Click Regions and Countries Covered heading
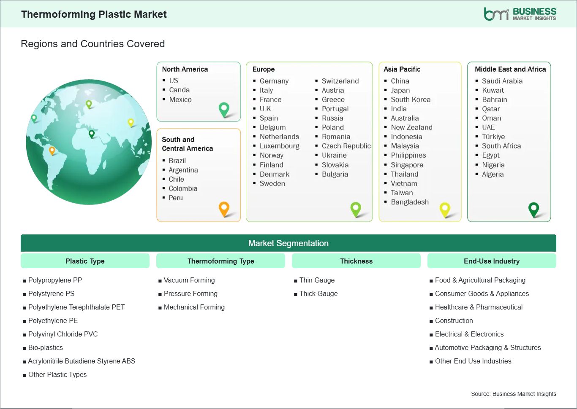This screenshot has width=577, height=409. 93,44
